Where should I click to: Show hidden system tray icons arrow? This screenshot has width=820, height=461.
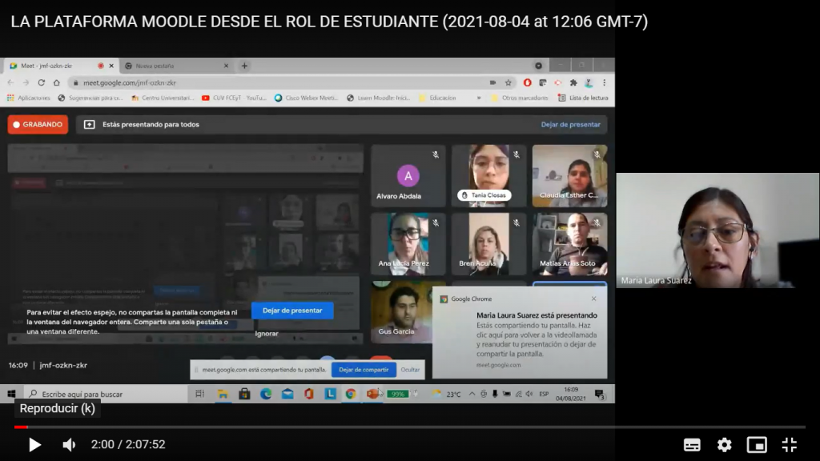[x=472, y=394]
